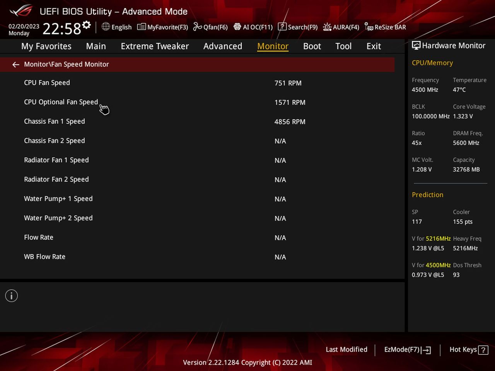Click the 1571 RPM value
This screenshot has width=495, height=371.
click(290, 102)
